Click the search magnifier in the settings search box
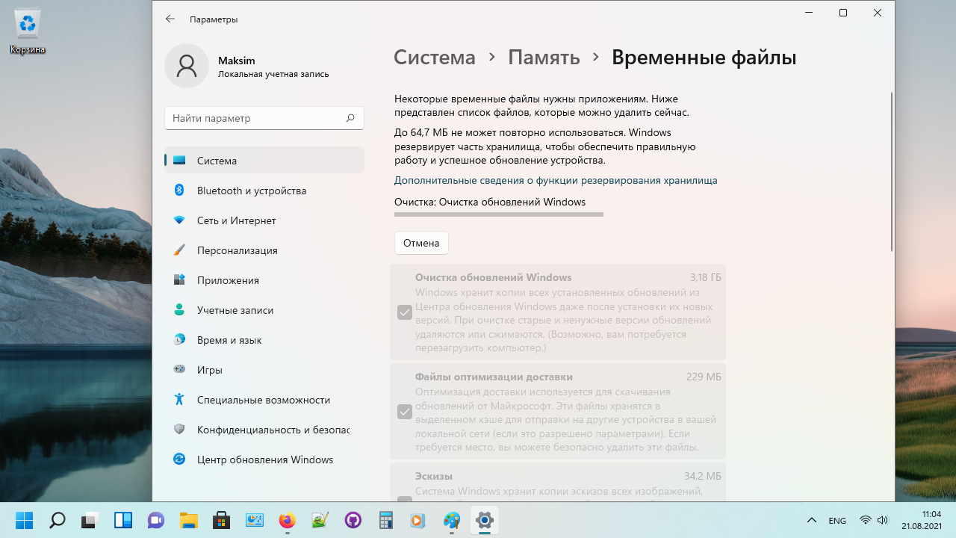Viewport: 956px width, 538px height. click(x=350, y=118)
